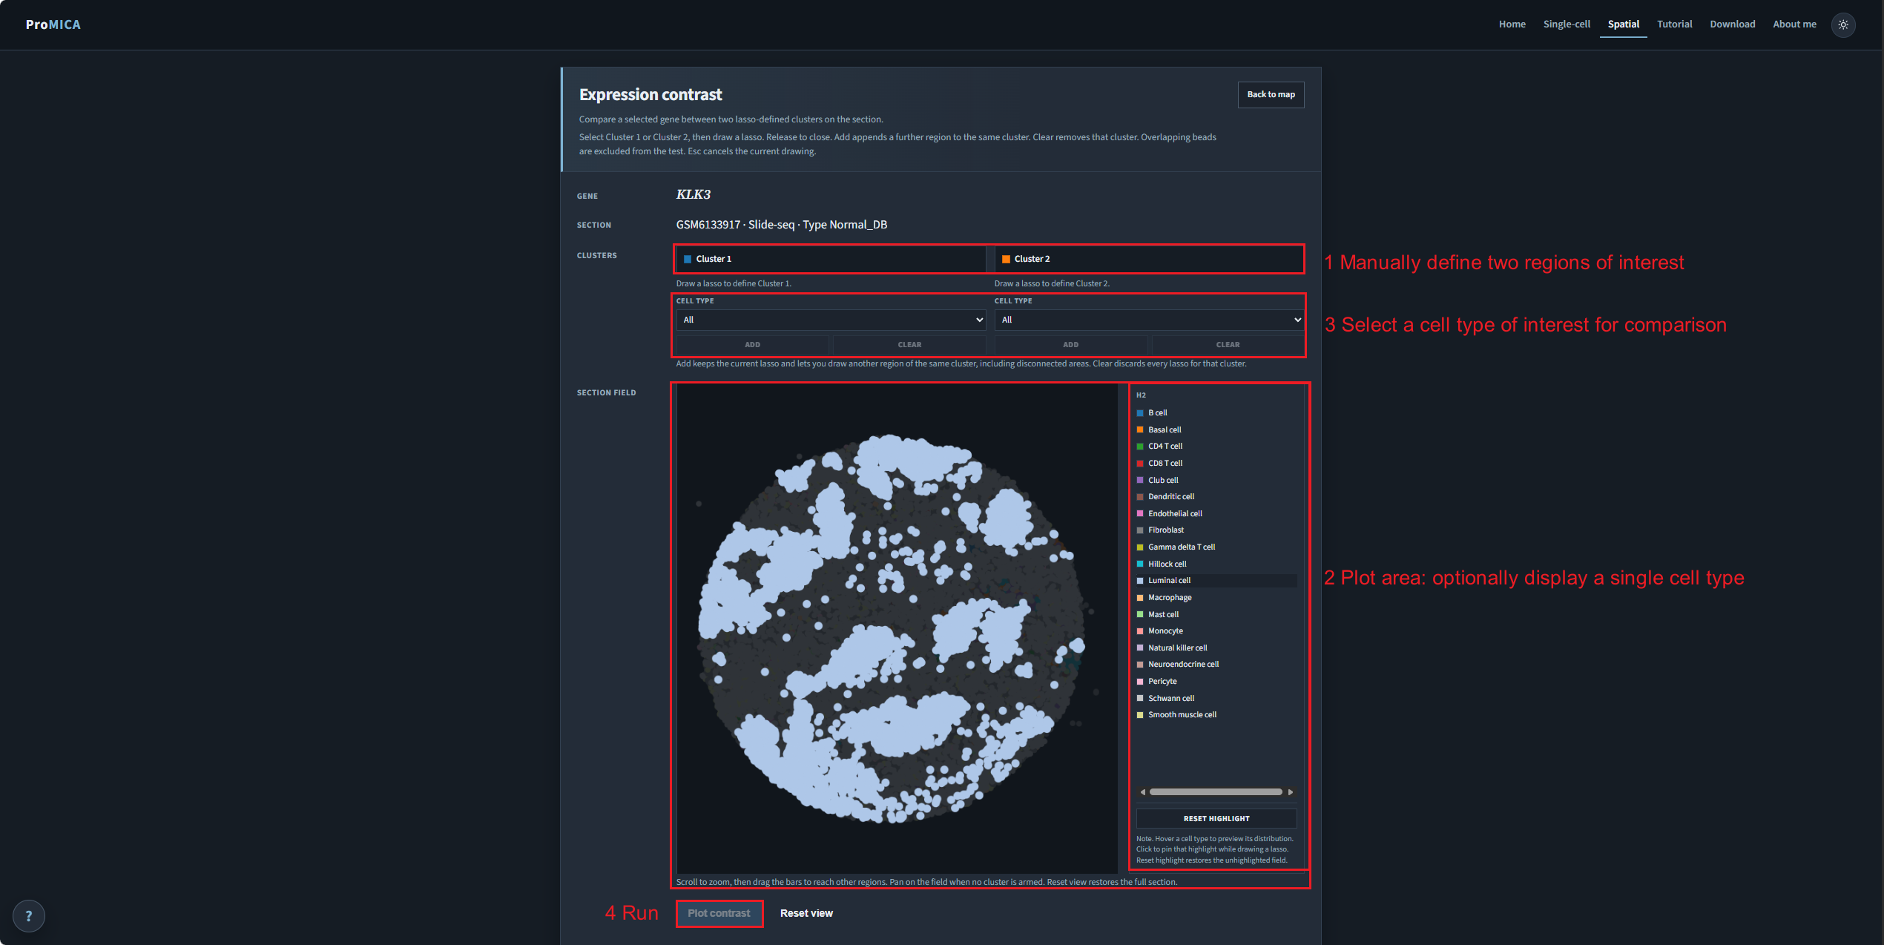The image size is (1884, 945).
Task: Open Cluster 1 cell type dropdown
Action: point(831,320)
